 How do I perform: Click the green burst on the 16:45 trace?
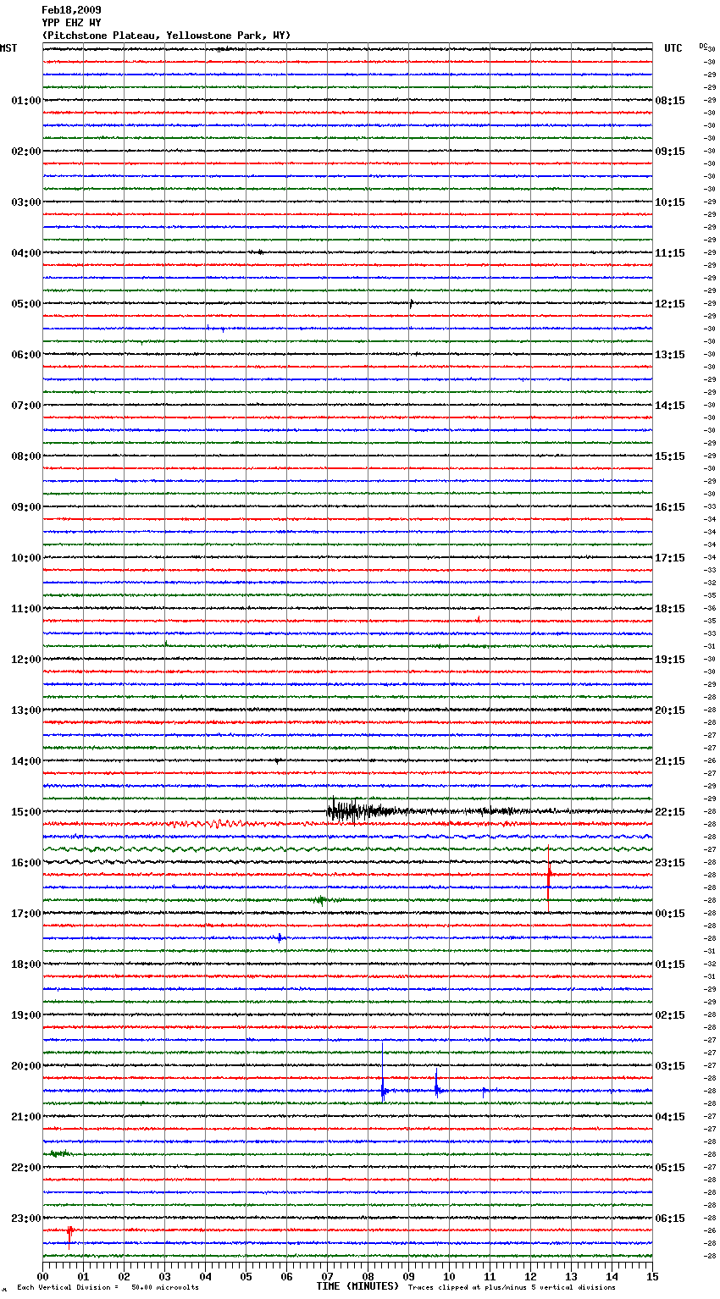click(320, 900)
